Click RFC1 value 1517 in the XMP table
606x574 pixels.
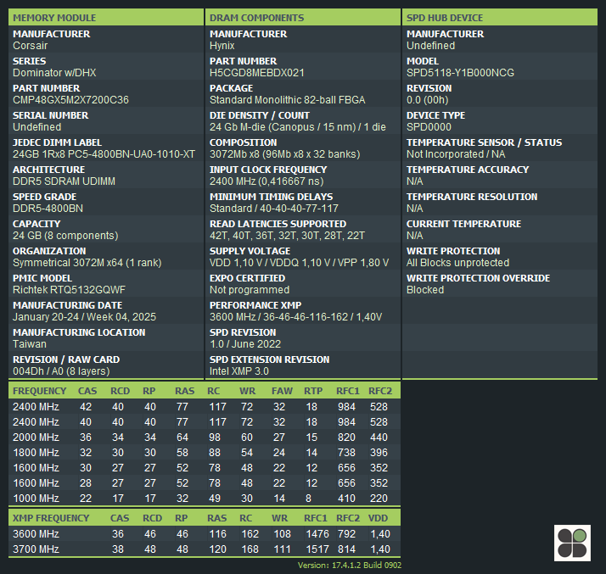pos(317,549)
